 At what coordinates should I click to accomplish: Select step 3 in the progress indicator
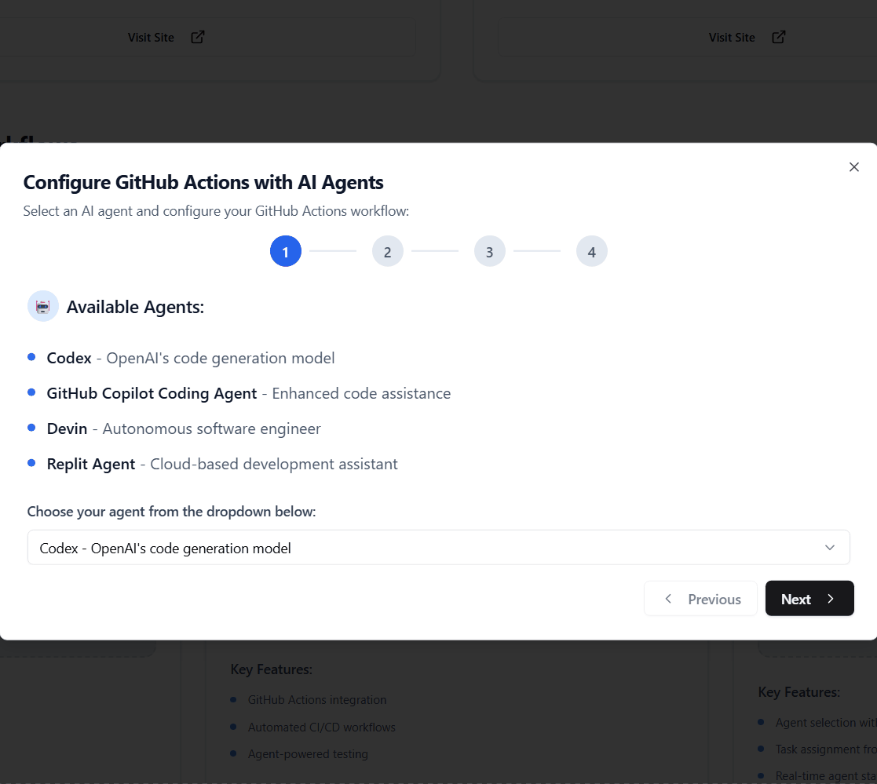point(490,250)
